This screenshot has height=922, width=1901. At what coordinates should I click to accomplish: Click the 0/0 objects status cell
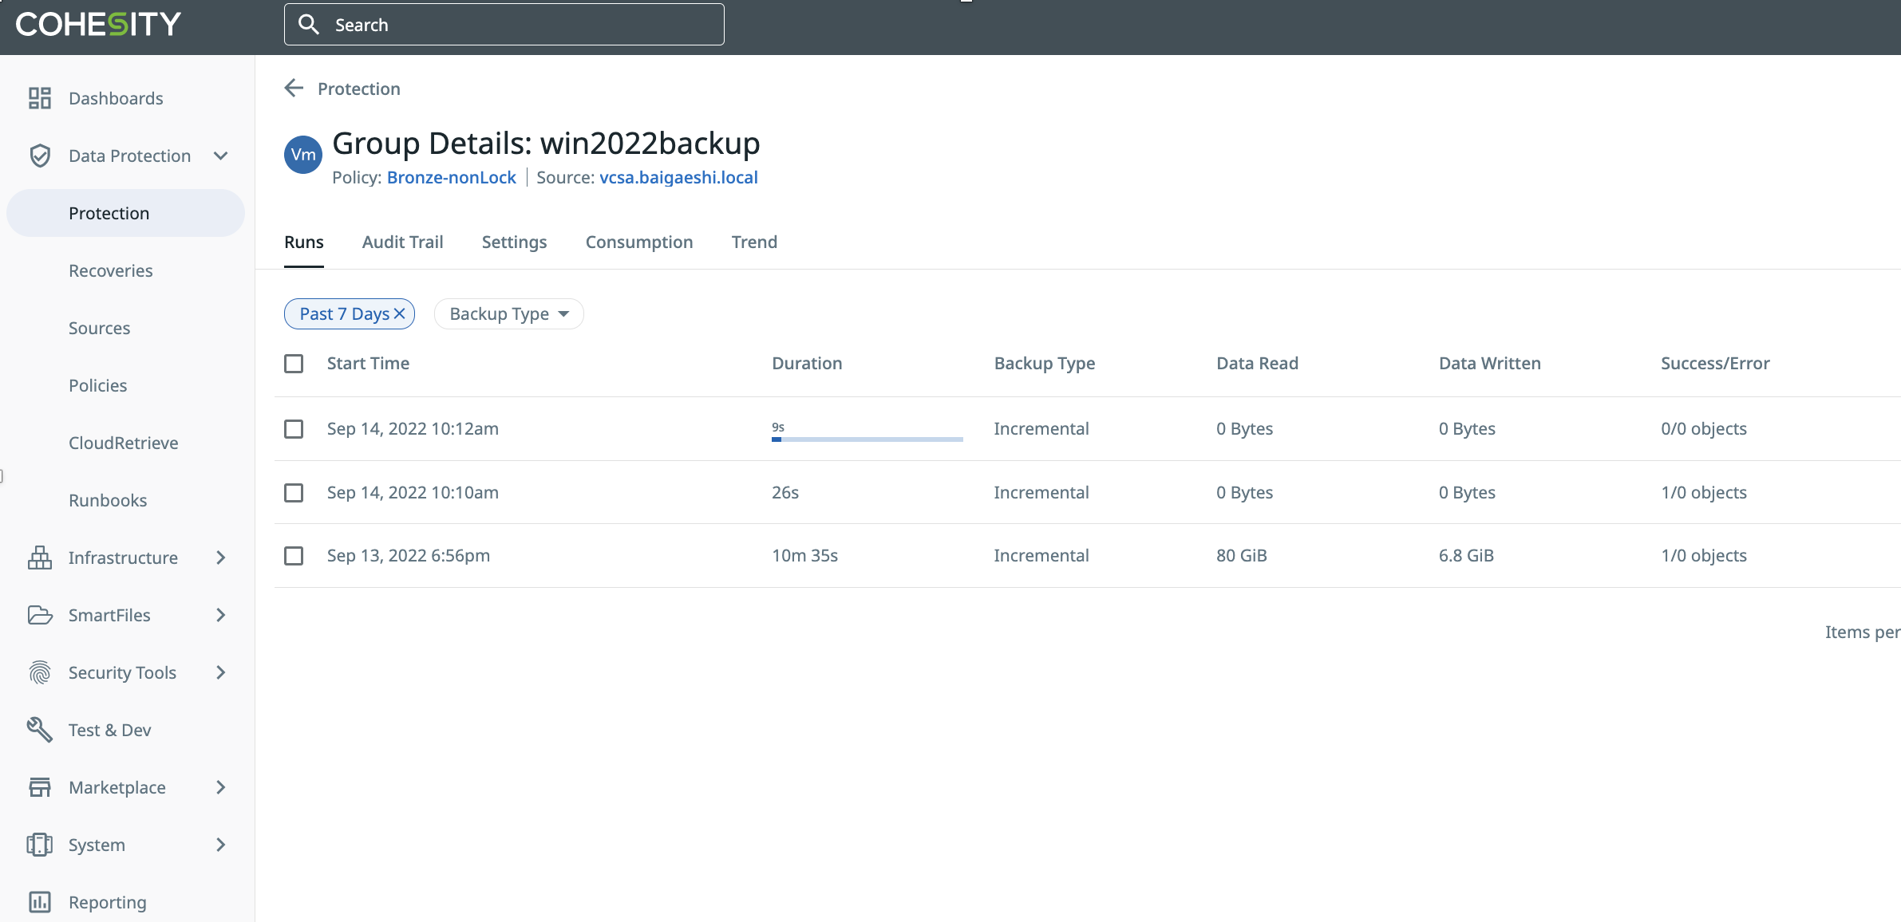[x=1704, y=428]
